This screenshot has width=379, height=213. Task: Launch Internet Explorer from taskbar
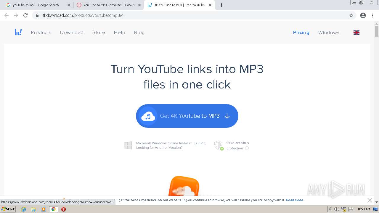coord(24,209)
